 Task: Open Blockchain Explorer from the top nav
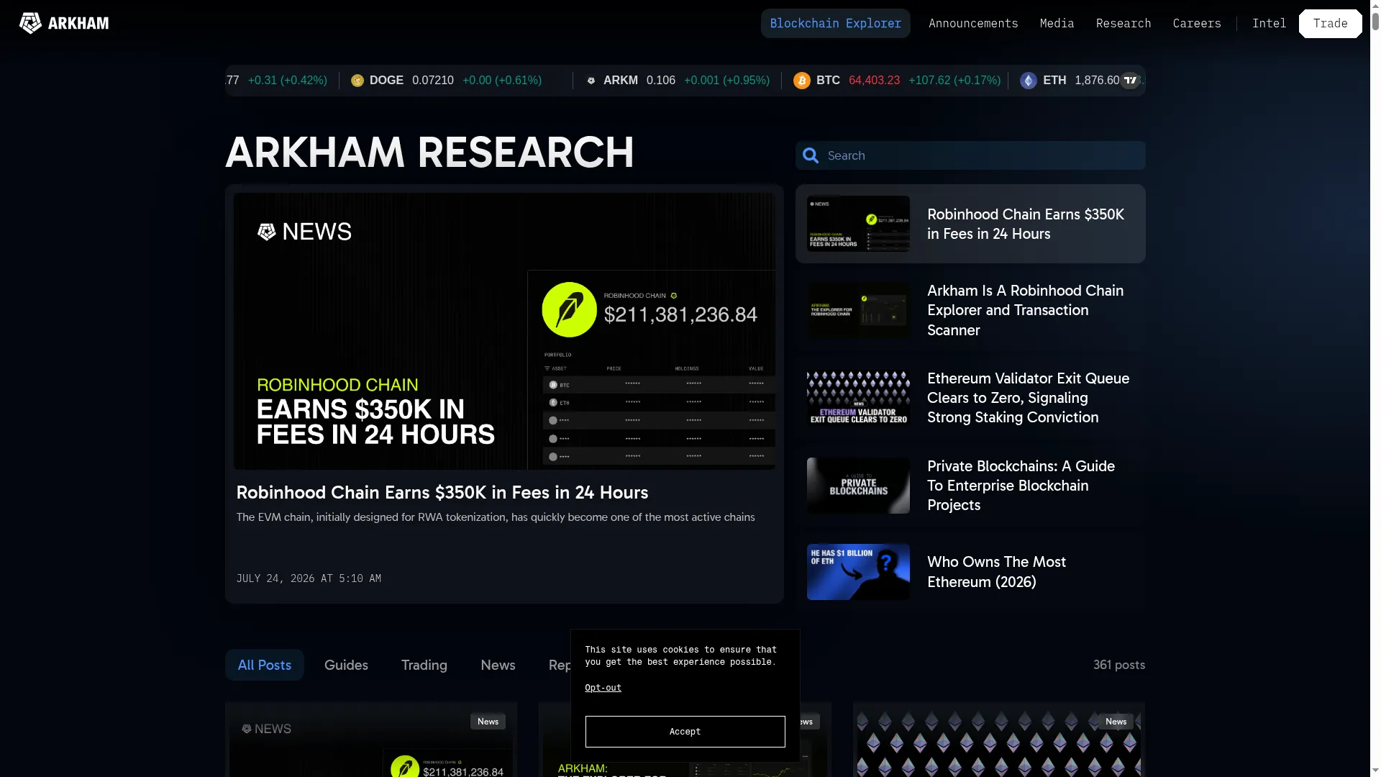[x=836, y=23]
